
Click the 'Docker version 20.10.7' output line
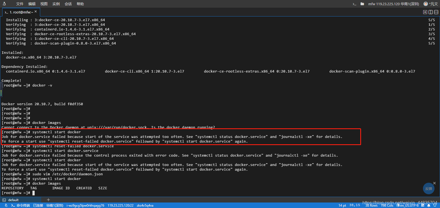pyautogui.click(x=42, y=104)
